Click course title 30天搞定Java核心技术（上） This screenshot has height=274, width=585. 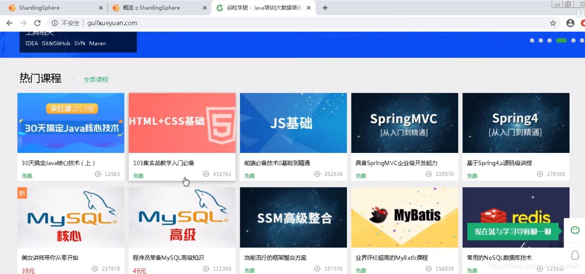coord(59,163)
